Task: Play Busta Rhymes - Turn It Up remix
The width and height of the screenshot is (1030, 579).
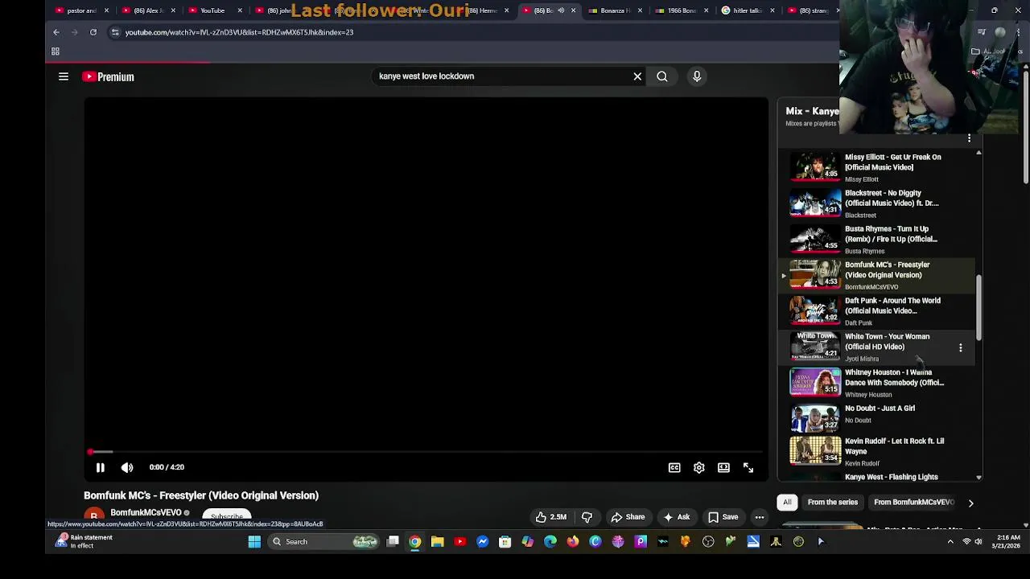Action: pos(877,239)
